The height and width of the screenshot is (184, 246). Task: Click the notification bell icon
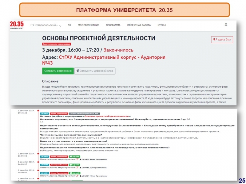click(x=226, y=25)
